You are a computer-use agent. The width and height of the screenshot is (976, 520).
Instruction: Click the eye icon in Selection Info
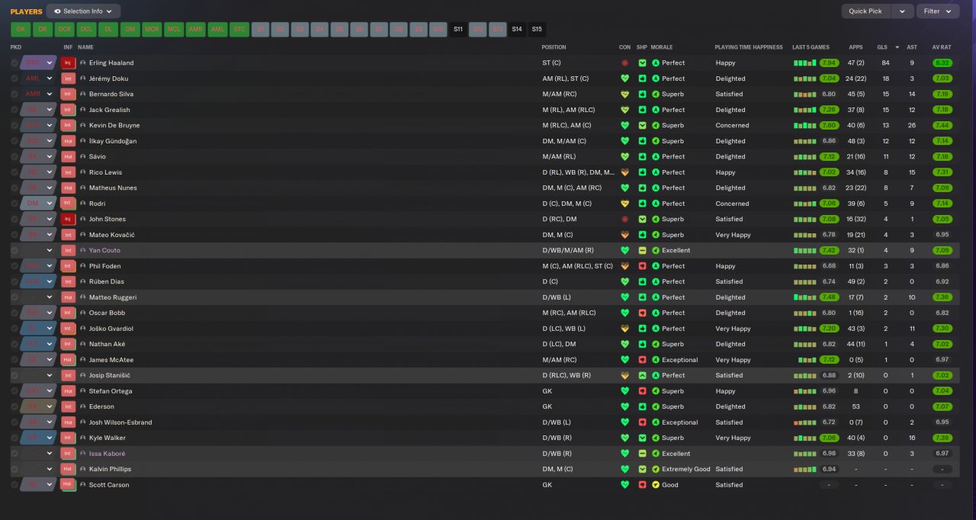tap(57, 11)
